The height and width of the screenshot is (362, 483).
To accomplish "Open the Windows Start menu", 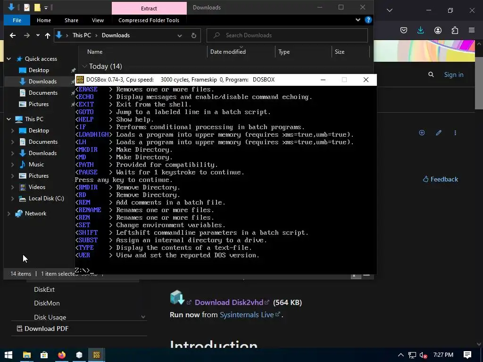I will click(x=8, y=355).
